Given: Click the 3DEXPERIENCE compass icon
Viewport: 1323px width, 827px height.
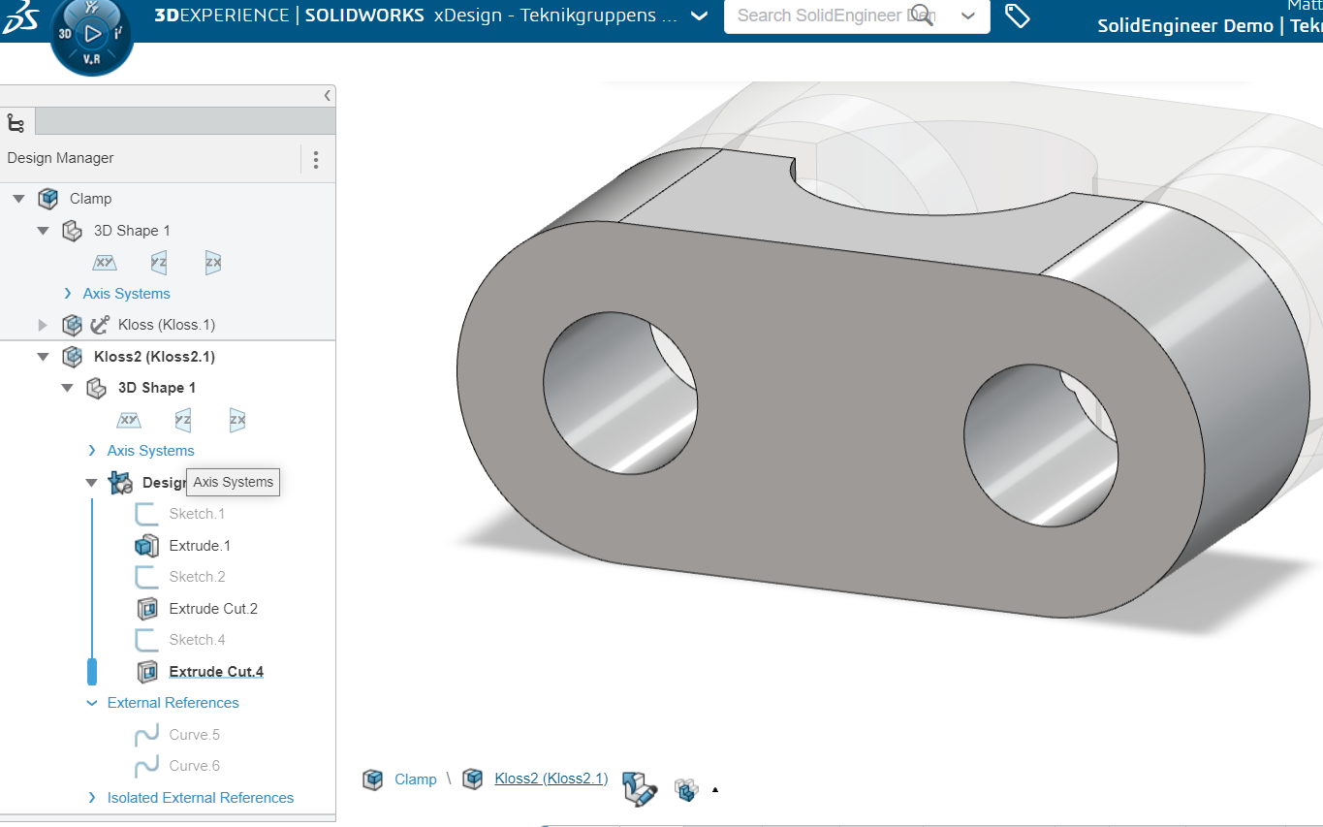Looking at the screenshot, I should (91, 35).
